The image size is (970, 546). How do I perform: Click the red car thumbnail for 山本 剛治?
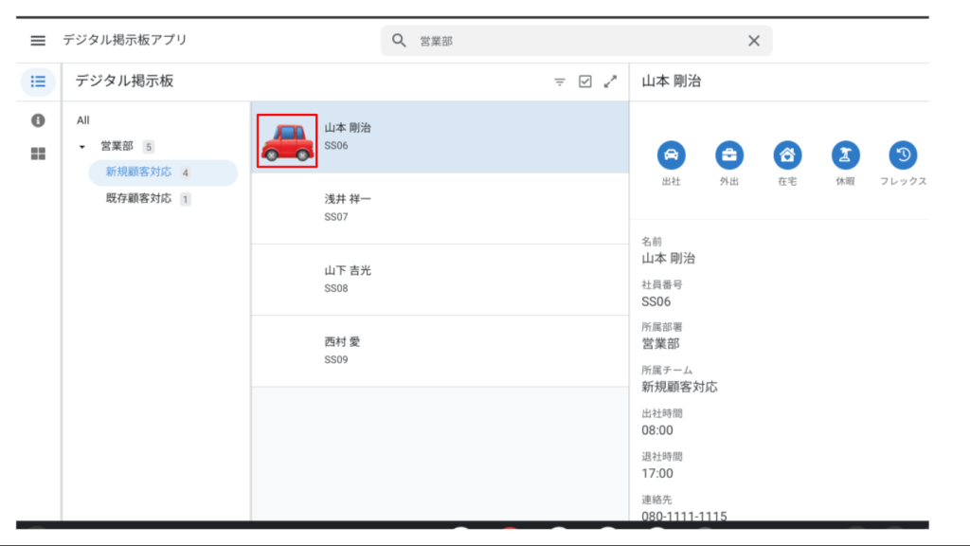click(287, 141)
